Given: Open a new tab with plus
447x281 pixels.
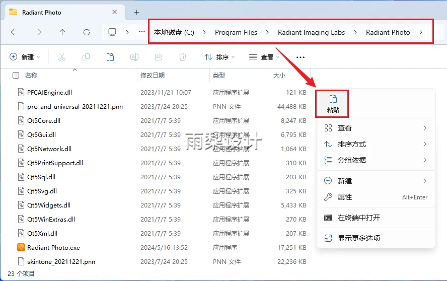Looking at the screenshot, I should [x=136, y=12].
